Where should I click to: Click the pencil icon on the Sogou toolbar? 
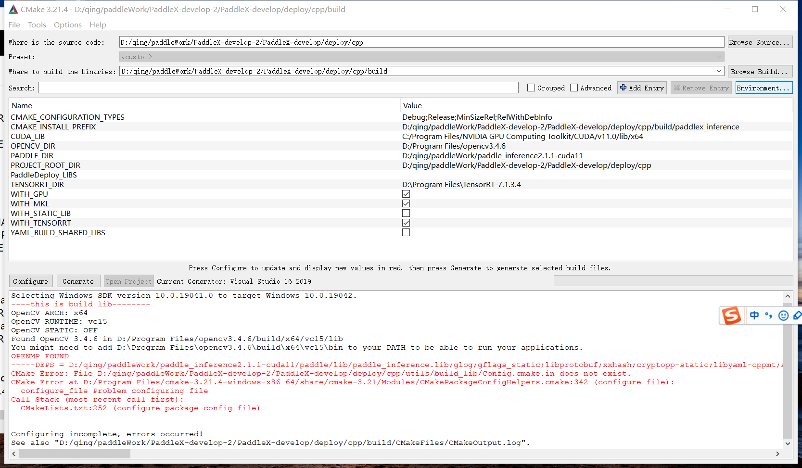point(797,316)
